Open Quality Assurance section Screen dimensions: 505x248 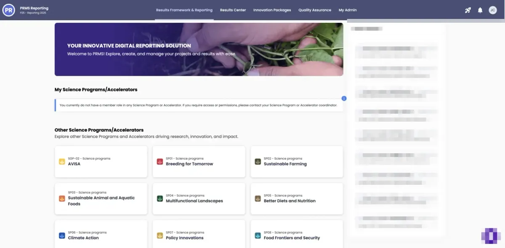(315, 10)
